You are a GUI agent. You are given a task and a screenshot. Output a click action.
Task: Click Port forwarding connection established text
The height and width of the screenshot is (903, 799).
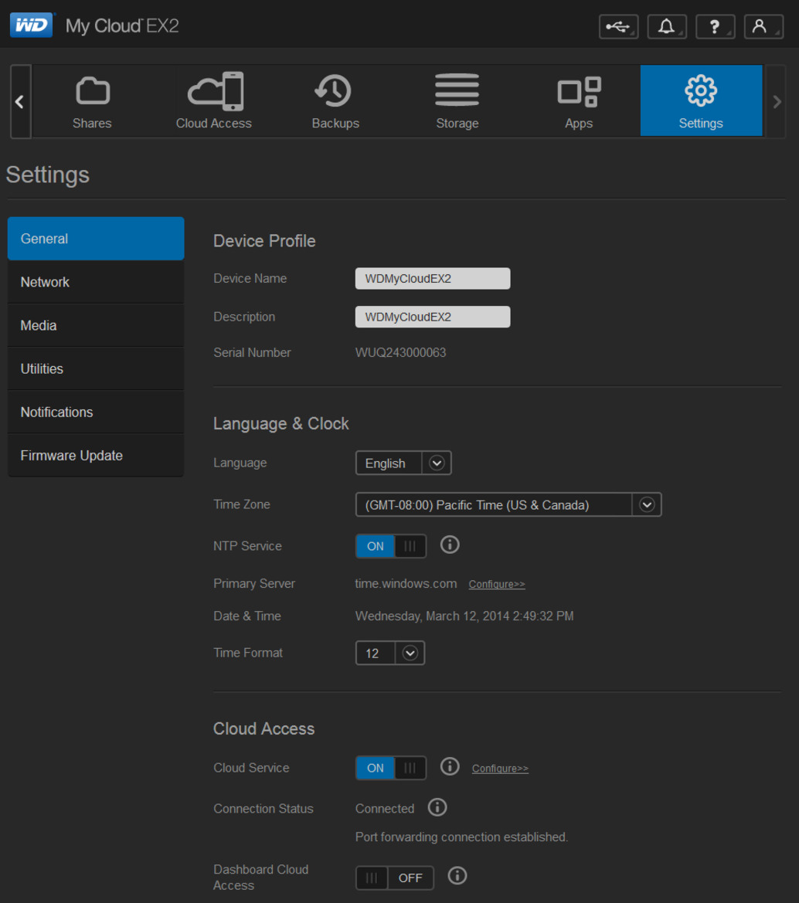point(461,837)
